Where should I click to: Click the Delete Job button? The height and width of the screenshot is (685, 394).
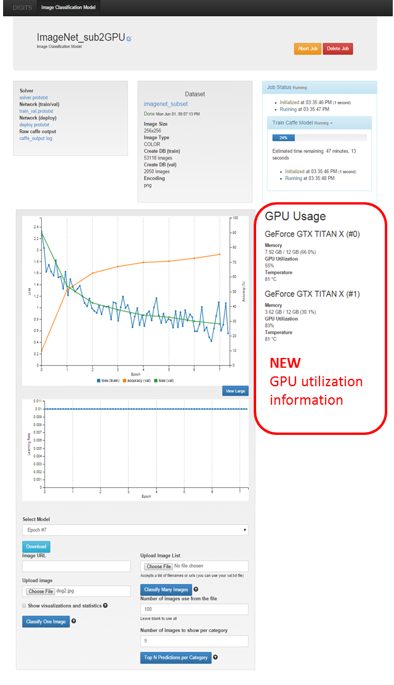tap(337, 49)
